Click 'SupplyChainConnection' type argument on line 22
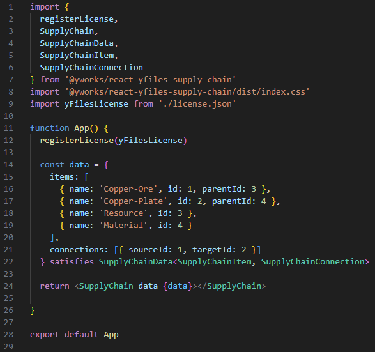 pyautogui.click(x=312, y=262)
